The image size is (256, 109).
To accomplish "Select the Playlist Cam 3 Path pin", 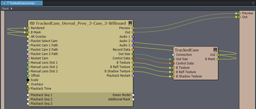I will [28, 54].
